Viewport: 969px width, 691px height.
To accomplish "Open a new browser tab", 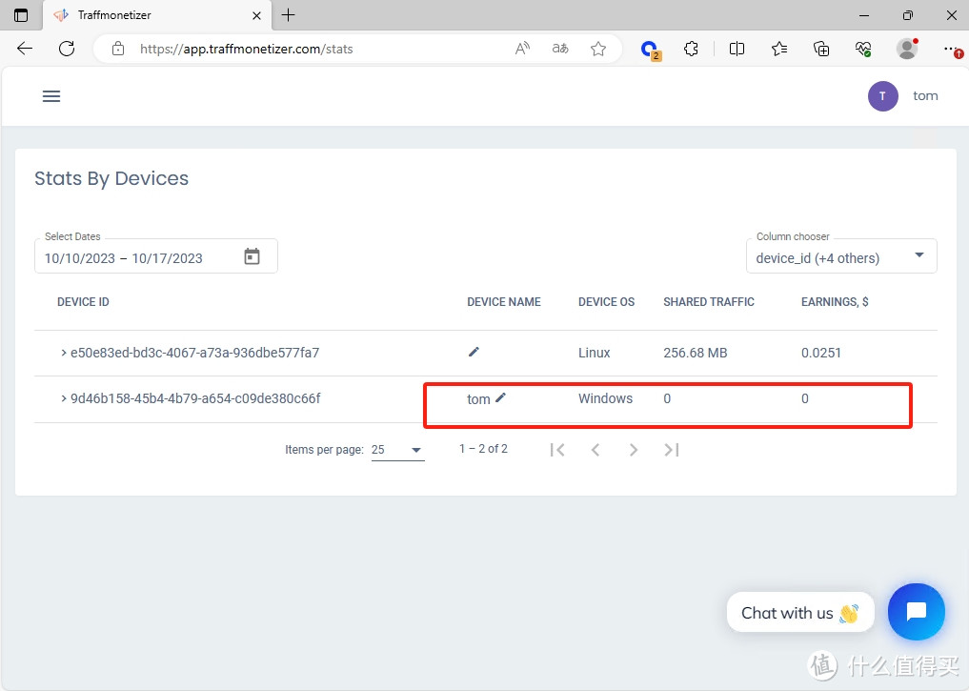I will [x=289, y=15].
